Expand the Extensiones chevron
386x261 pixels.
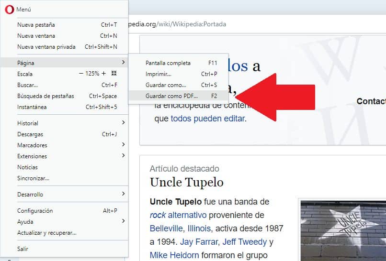tap(124, 155)
